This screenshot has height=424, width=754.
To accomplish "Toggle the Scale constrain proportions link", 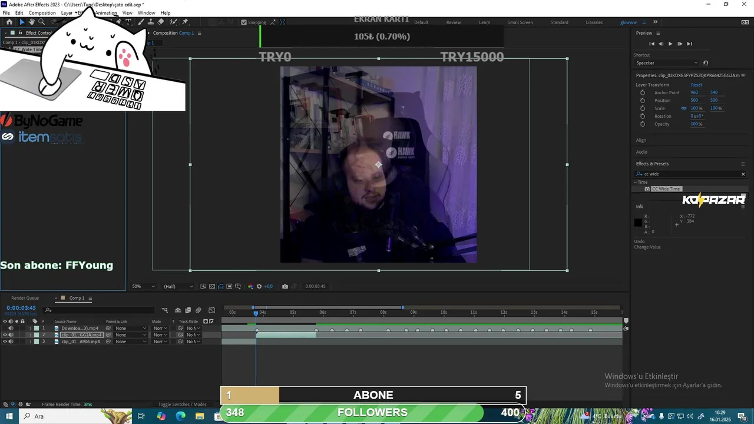I will [x=684, y=108].
